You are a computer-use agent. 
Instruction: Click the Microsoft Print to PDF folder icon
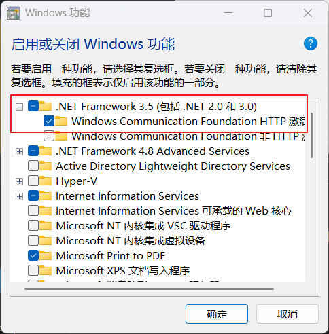[46, 255]
